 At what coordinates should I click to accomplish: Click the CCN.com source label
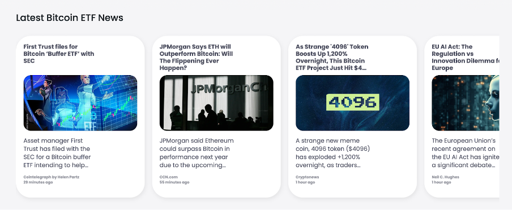168,177
